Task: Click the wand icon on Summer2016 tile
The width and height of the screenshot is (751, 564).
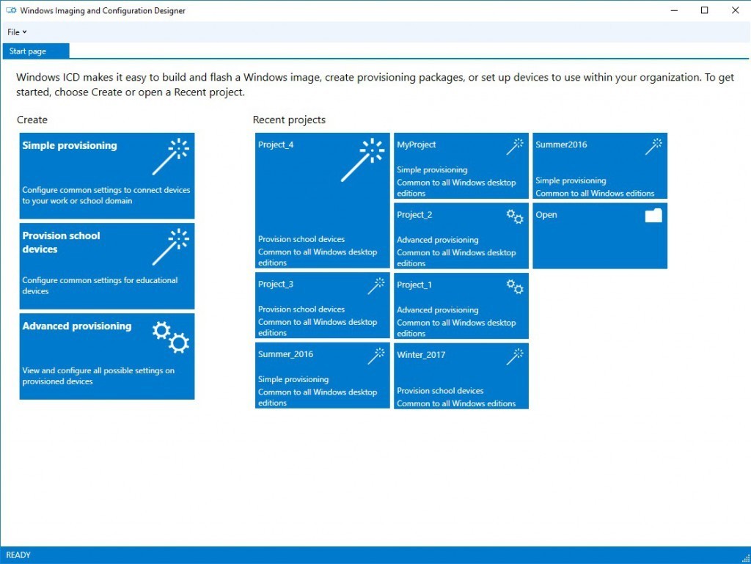Action: (x=653, y=147)
